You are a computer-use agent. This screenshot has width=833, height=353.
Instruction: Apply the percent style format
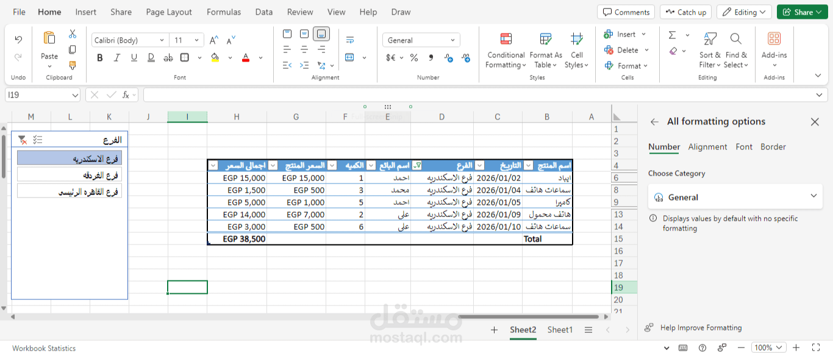tap(413, 58)
